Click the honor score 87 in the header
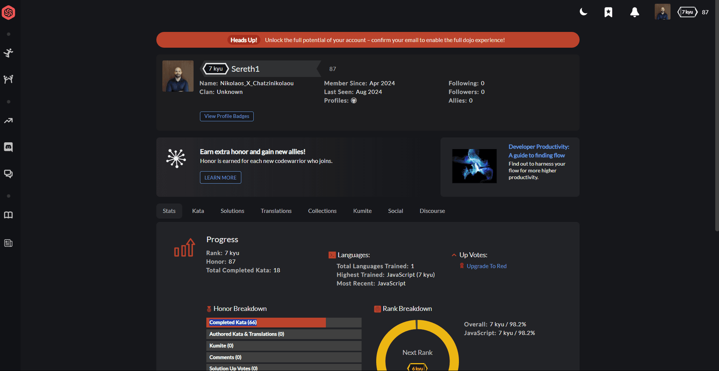The height and width of the screenshot is (371, 719). [705, 12]
